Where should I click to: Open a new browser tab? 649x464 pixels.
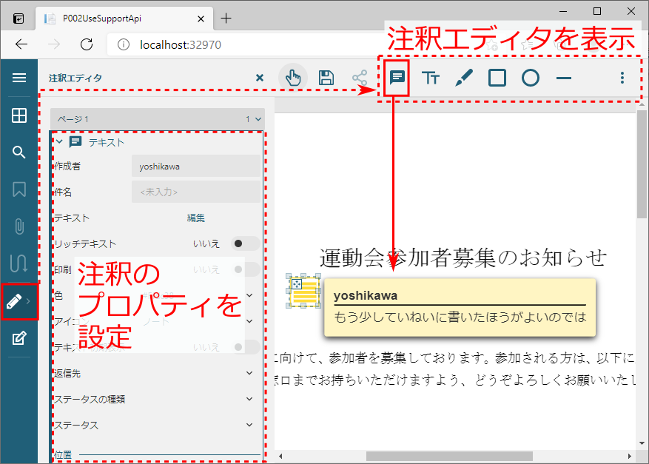(226, 19)
